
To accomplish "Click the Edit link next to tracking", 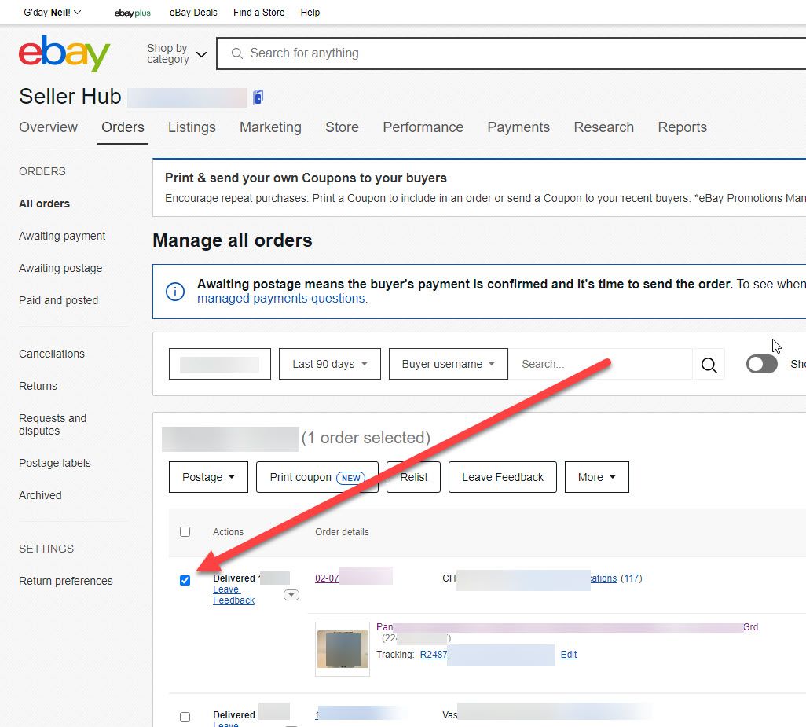I will pyautogui.click(x=569, y=655).
